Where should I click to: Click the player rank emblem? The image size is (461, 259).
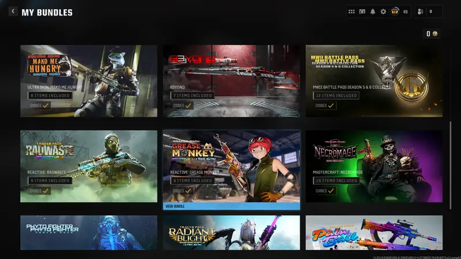point(395,12)
